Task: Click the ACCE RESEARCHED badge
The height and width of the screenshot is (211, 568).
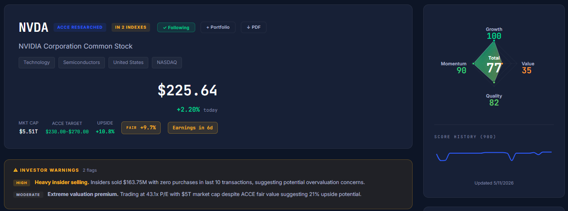Action: pos(80,27)
